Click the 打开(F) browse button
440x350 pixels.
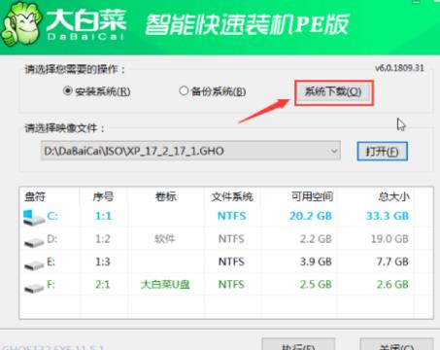click(x=382, y=152)
